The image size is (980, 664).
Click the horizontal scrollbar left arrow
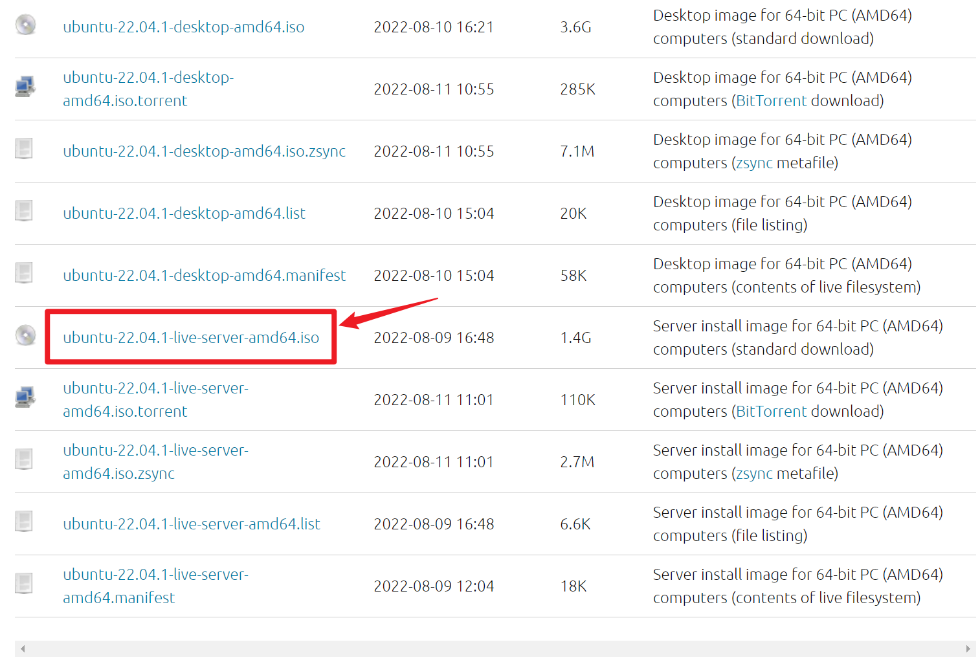[x=23, y=648]
